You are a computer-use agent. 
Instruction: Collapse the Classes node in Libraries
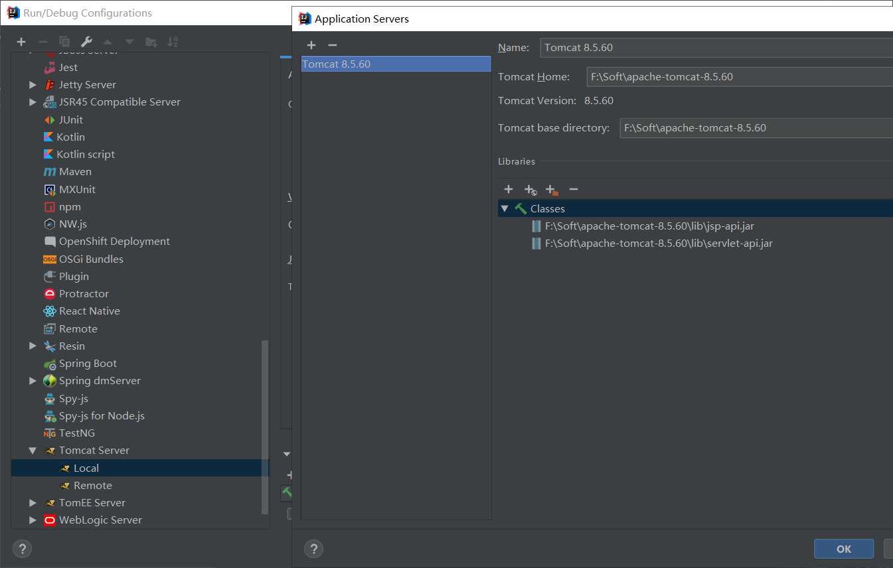coord(505,208)
